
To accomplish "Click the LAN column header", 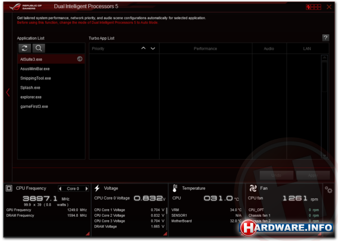I will pos(307,48).
